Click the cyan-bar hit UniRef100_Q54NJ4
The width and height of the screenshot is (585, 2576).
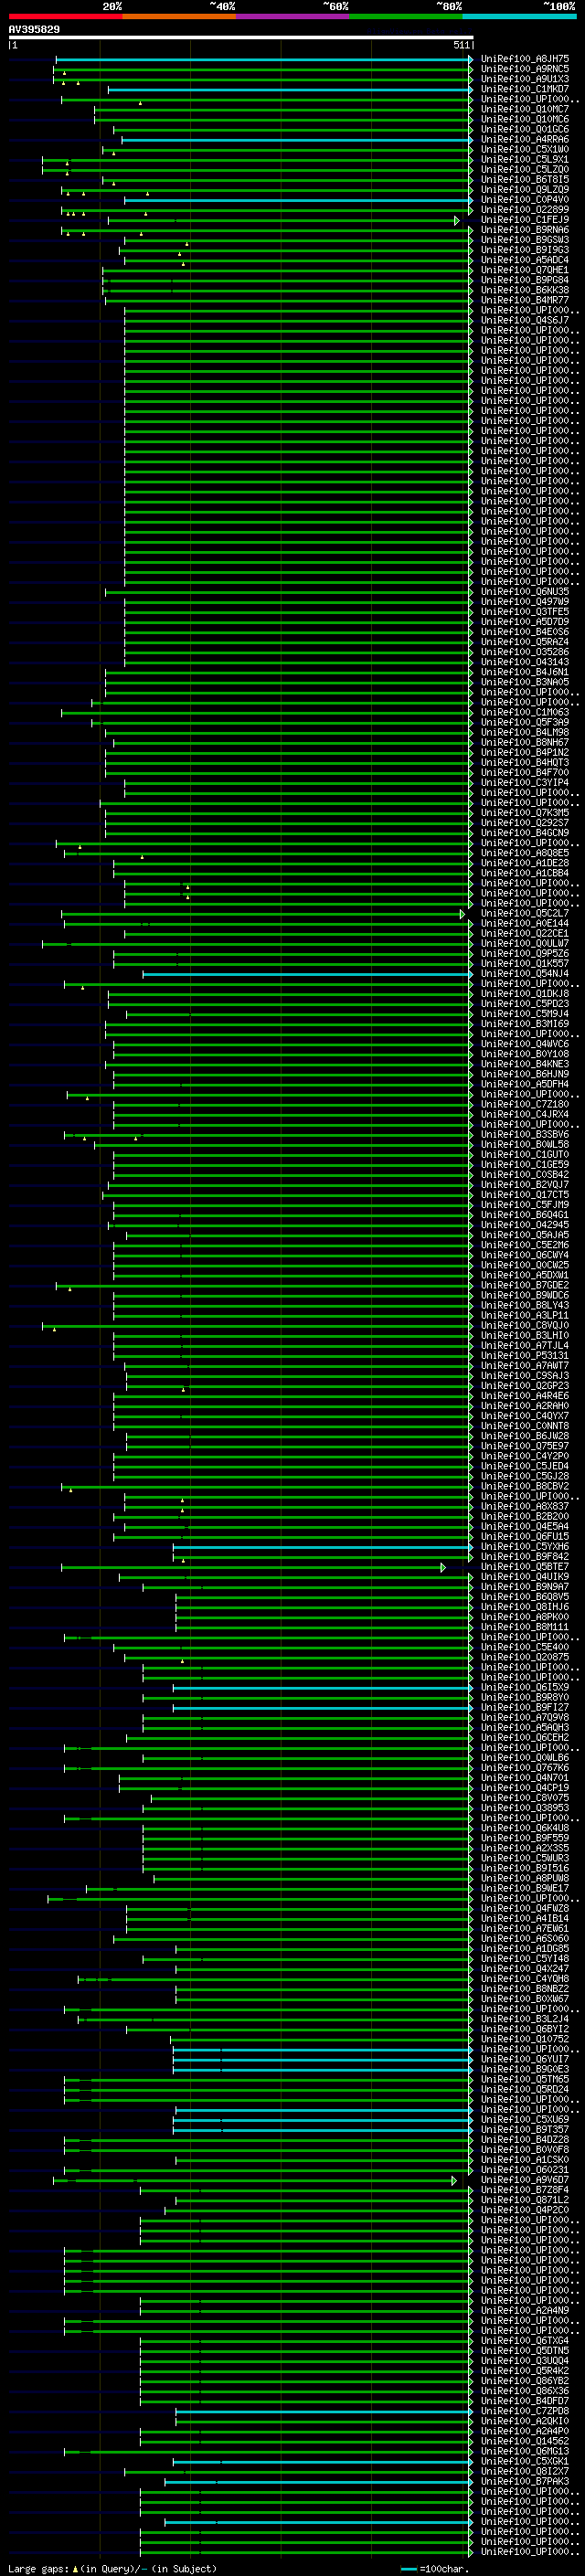[x=525, y=974]
